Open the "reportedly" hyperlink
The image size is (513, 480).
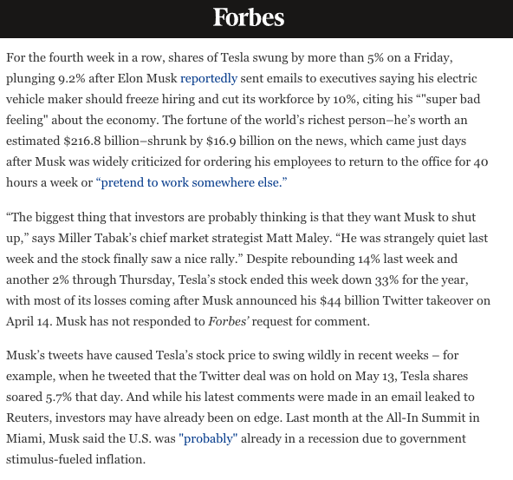tap(209, 79)
